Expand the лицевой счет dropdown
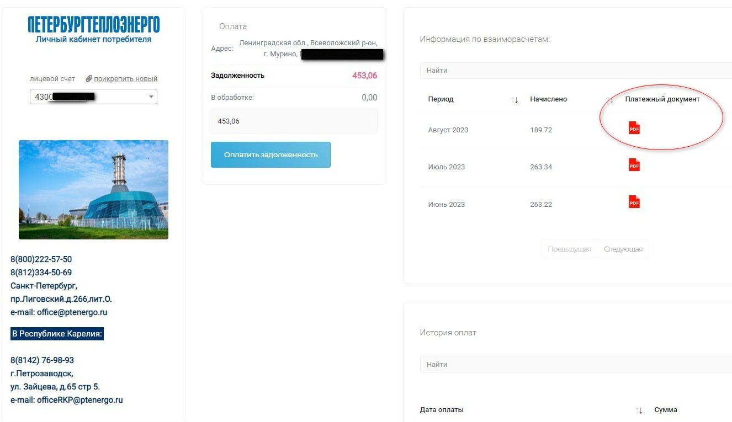732x422 pixels. click(x=93, y=97)
